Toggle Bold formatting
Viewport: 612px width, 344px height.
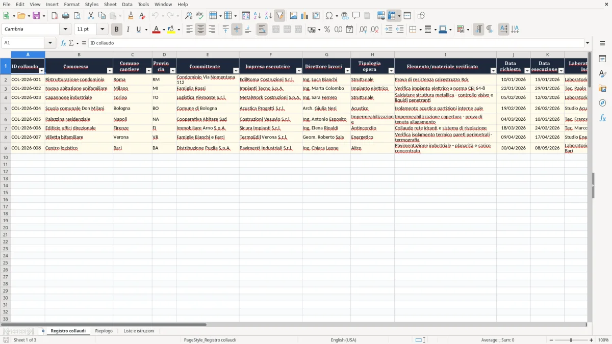coord(116,30)
